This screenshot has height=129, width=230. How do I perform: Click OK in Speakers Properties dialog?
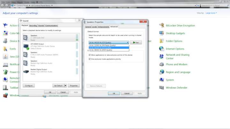coord(114,93)
